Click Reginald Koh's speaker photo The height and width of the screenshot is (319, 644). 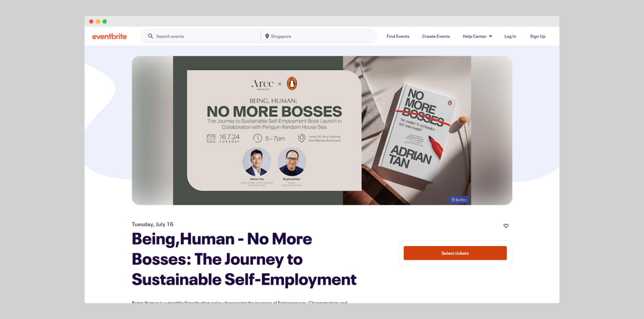coord(292,162)
